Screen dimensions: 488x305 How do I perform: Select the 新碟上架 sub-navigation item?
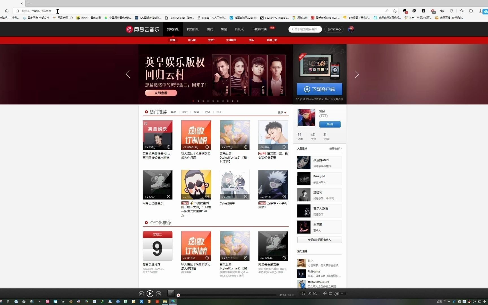pos(272,40)
